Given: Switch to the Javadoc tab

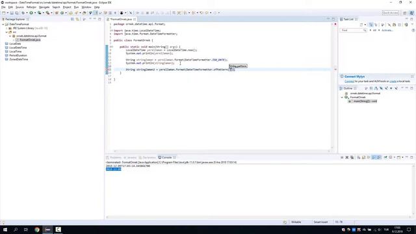Looking at the screenshot, I should [130, 157].
